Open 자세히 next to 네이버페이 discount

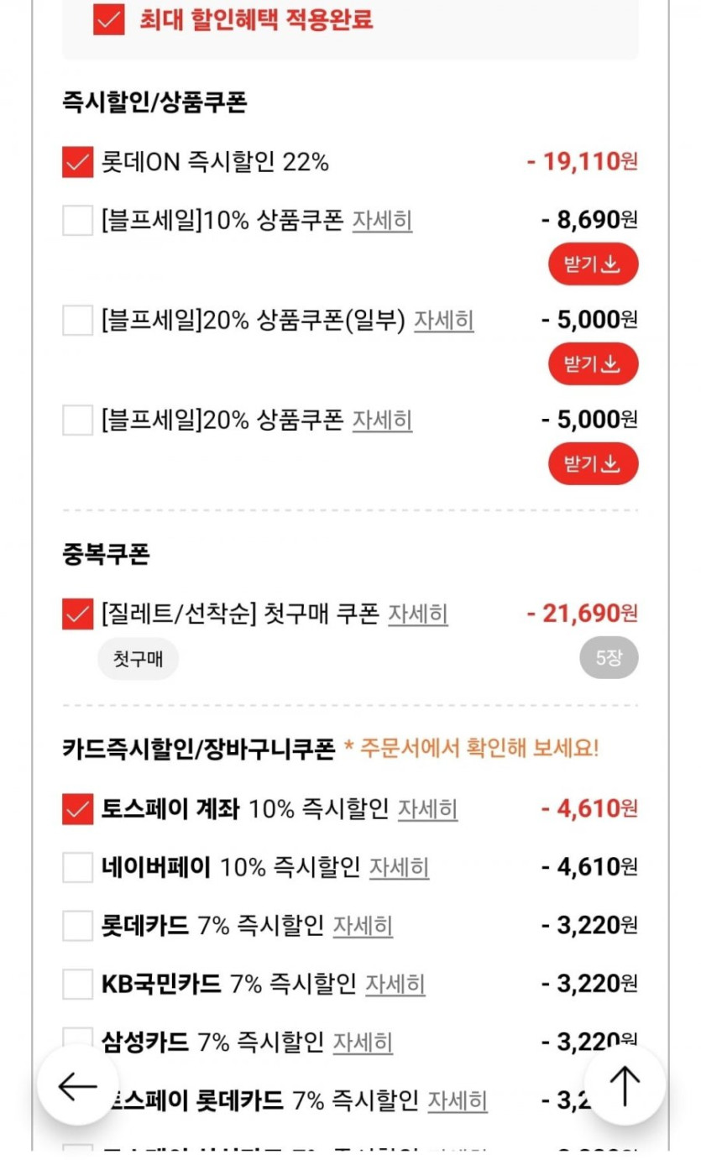click(399, 867)
